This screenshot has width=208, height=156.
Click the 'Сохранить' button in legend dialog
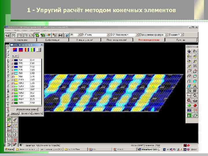(x=37, y=114)
